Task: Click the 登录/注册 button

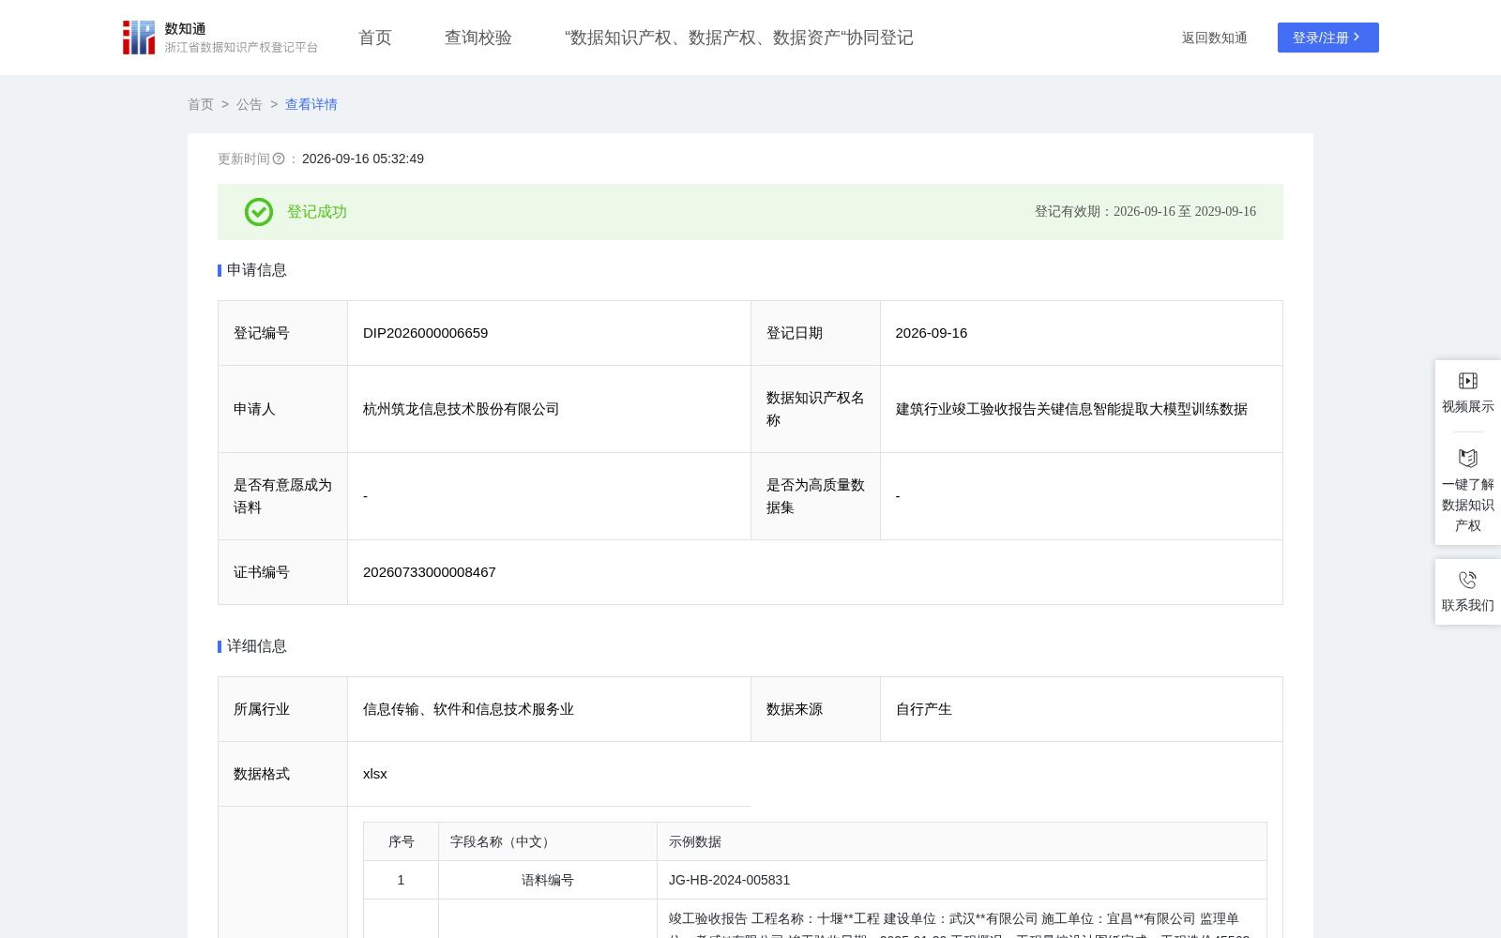Action: [1328, 38]
